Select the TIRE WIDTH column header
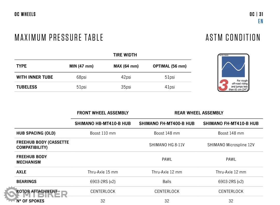 pyautogui.click(x=125, y=55)
